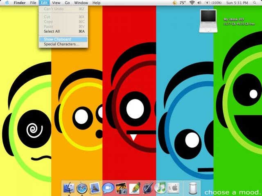The height and width of the screenshot is (196, 262).
Task: Open the Help menu
Action: (x=97, y=3)
